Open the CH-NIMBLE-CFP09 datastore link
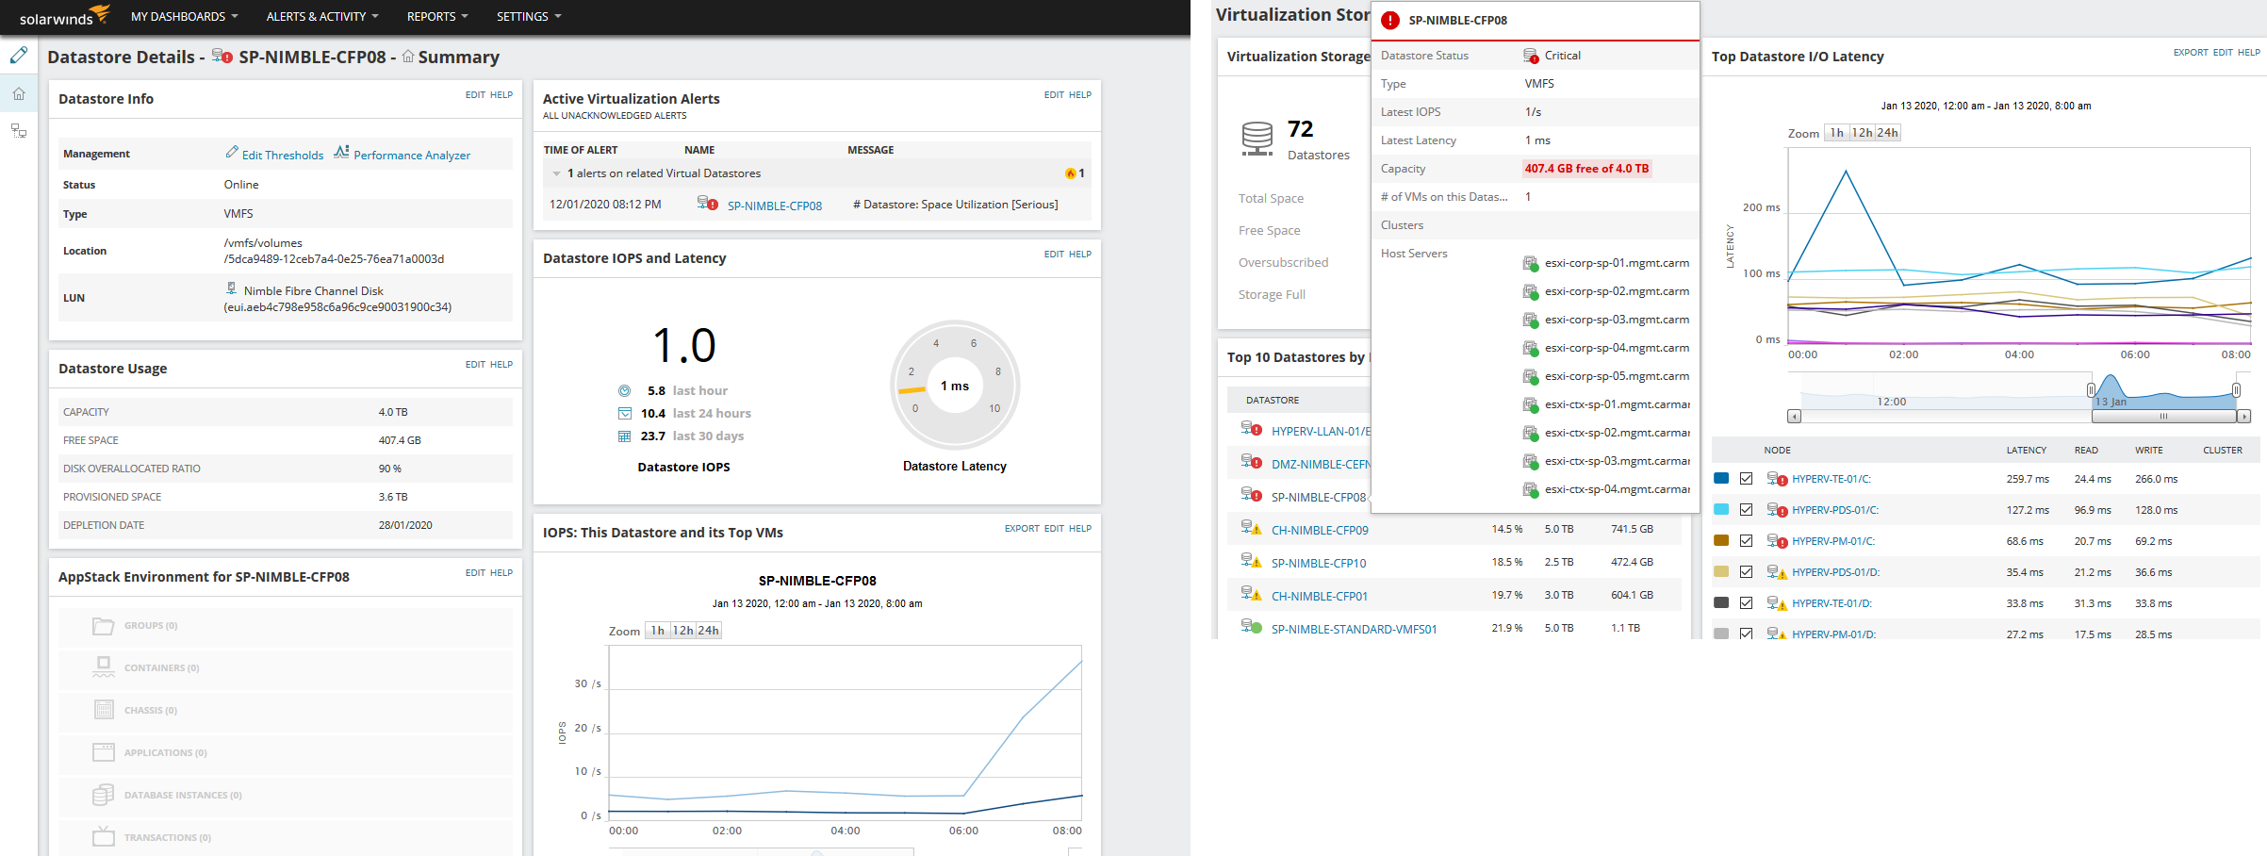Viewport: 2267px width, 856px height. pyautogui.click(x=1320, y=530)
